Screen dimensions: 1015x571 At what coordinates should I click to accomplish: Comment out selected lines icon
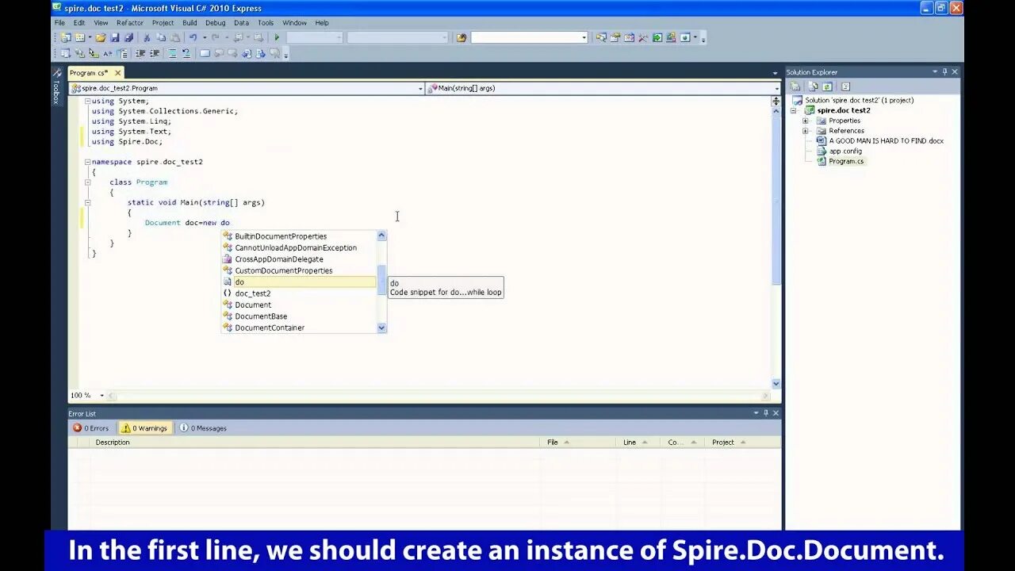tap(171, 53)
